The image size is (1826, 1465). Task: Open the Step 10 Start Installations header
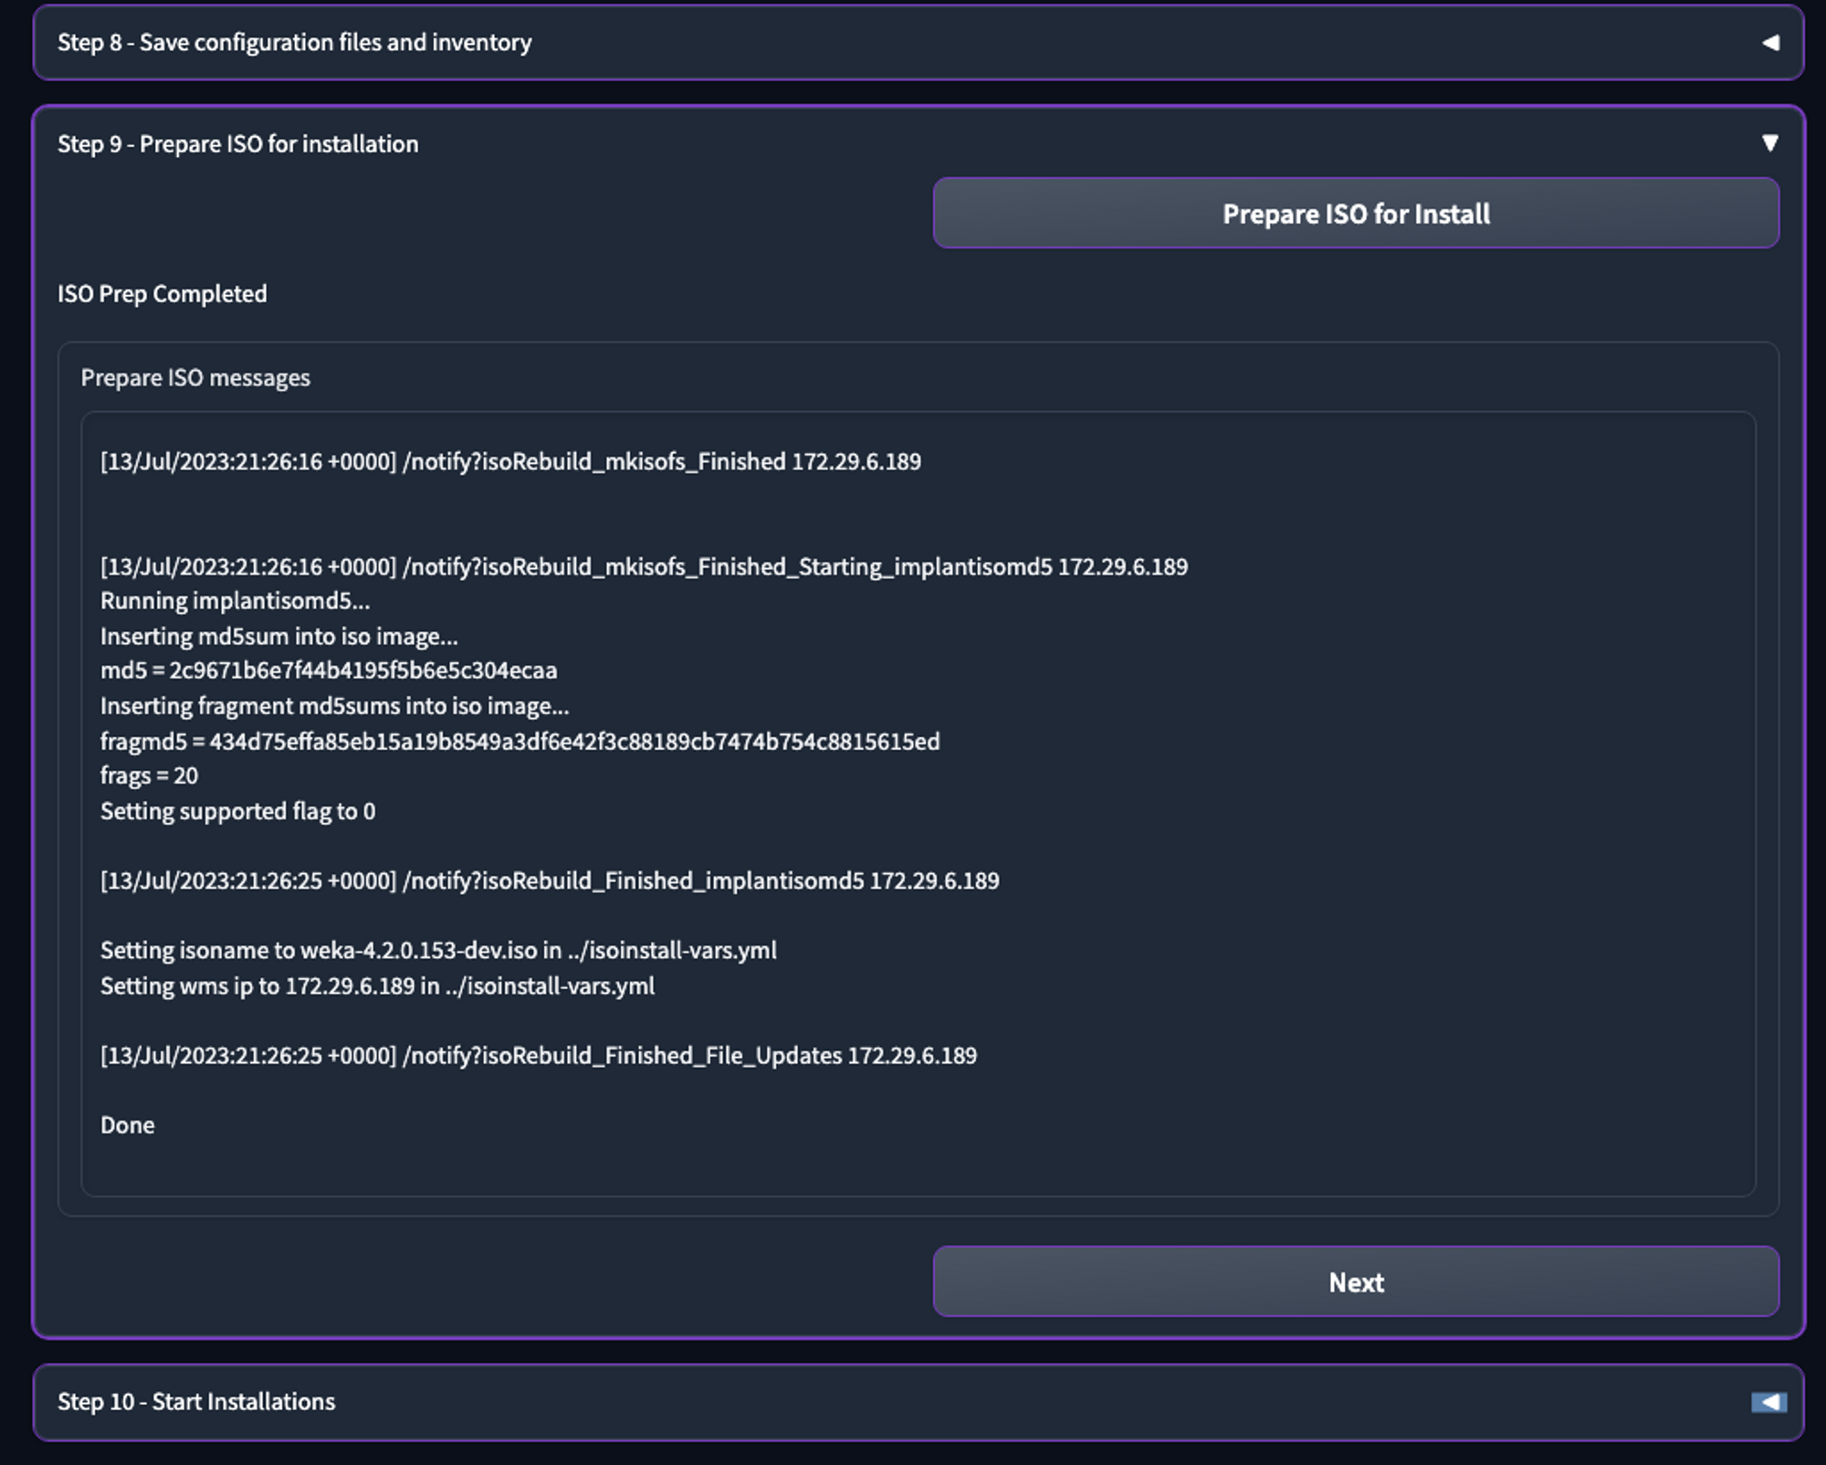click(196, 1402)
